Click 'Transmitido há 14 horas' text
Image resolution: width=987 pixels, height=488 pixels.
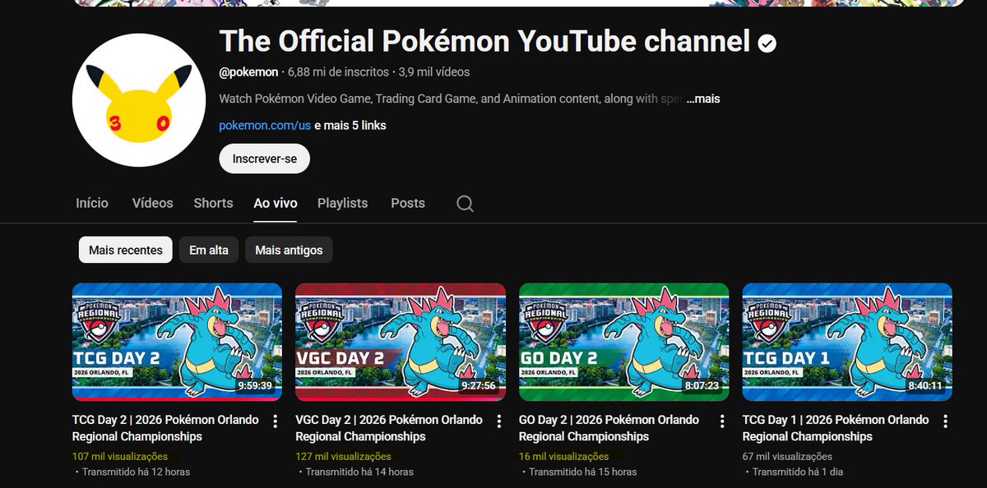359,472
